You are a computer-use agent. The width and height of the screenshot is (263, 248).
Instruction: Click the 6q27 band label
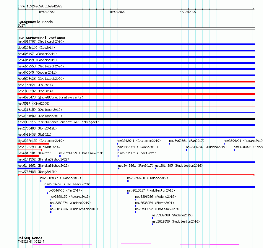pyautogui.click(x=21, y=25)
